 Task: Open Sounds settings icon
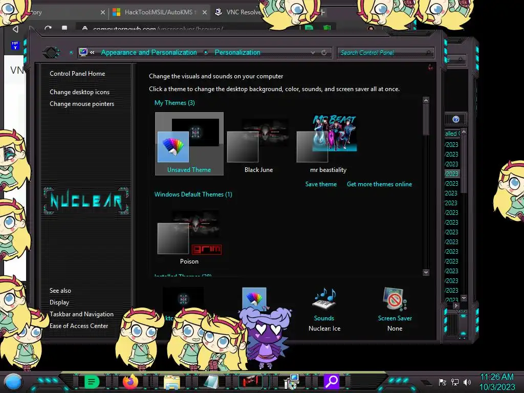click(324, 299)
